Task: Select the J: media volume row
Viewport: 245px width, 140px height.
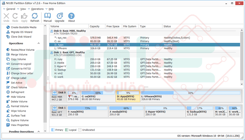Action: [x=145, y=63]
